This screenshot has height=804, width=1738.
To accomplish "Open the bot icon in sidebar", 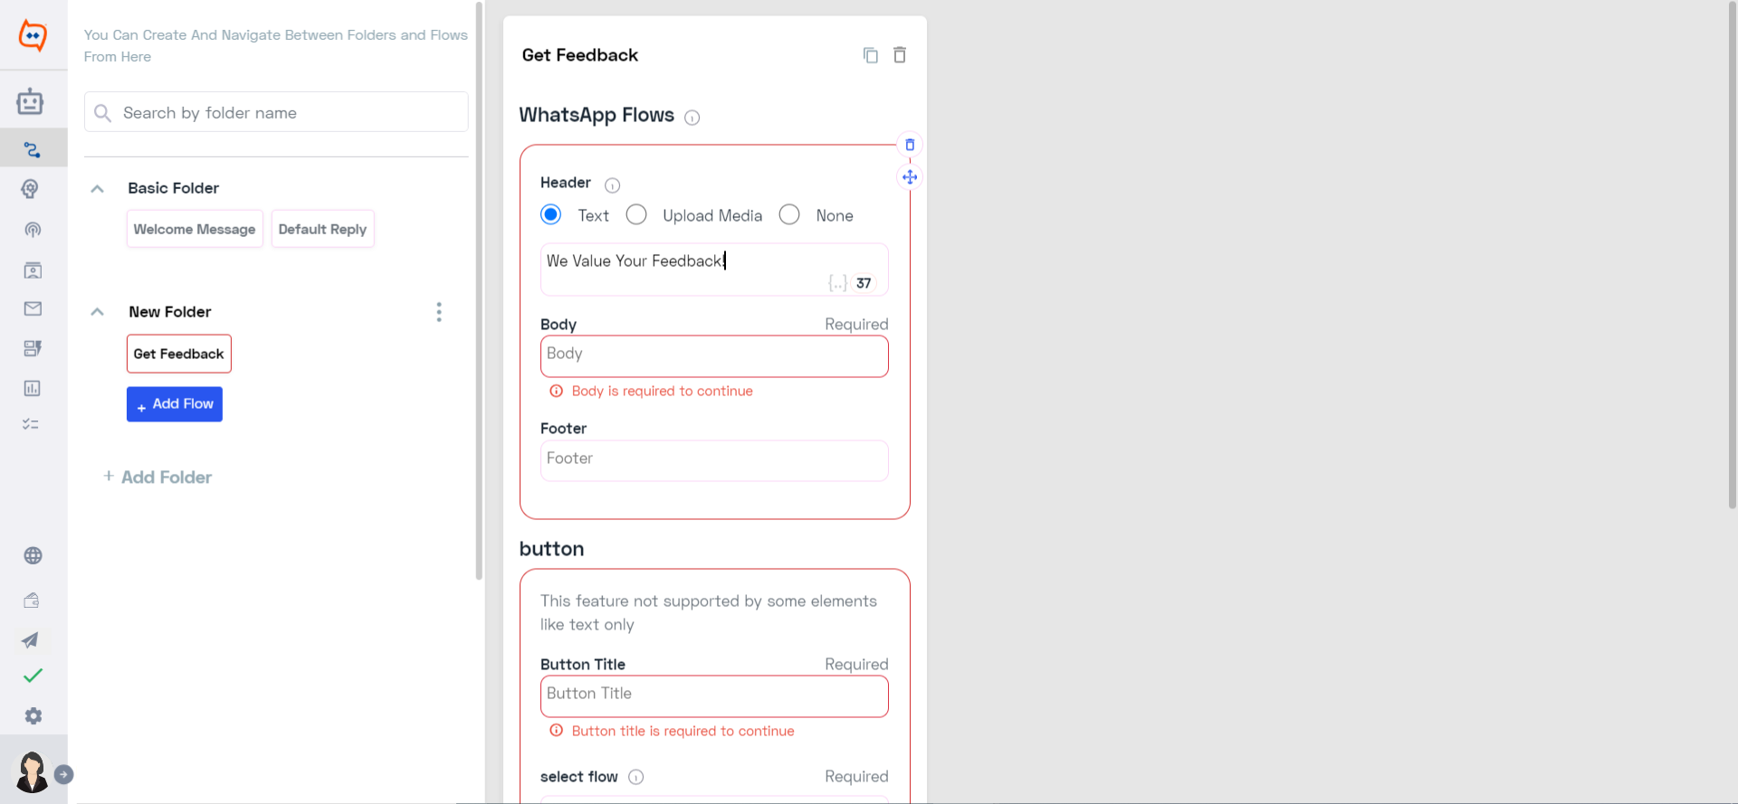I will pyautogui.click(x=30, y=101).
